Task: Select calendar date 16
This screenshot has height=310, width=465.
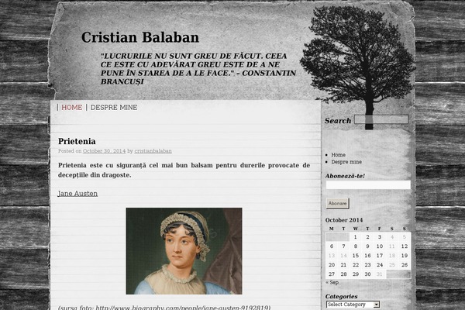Action: coord(367,256)
